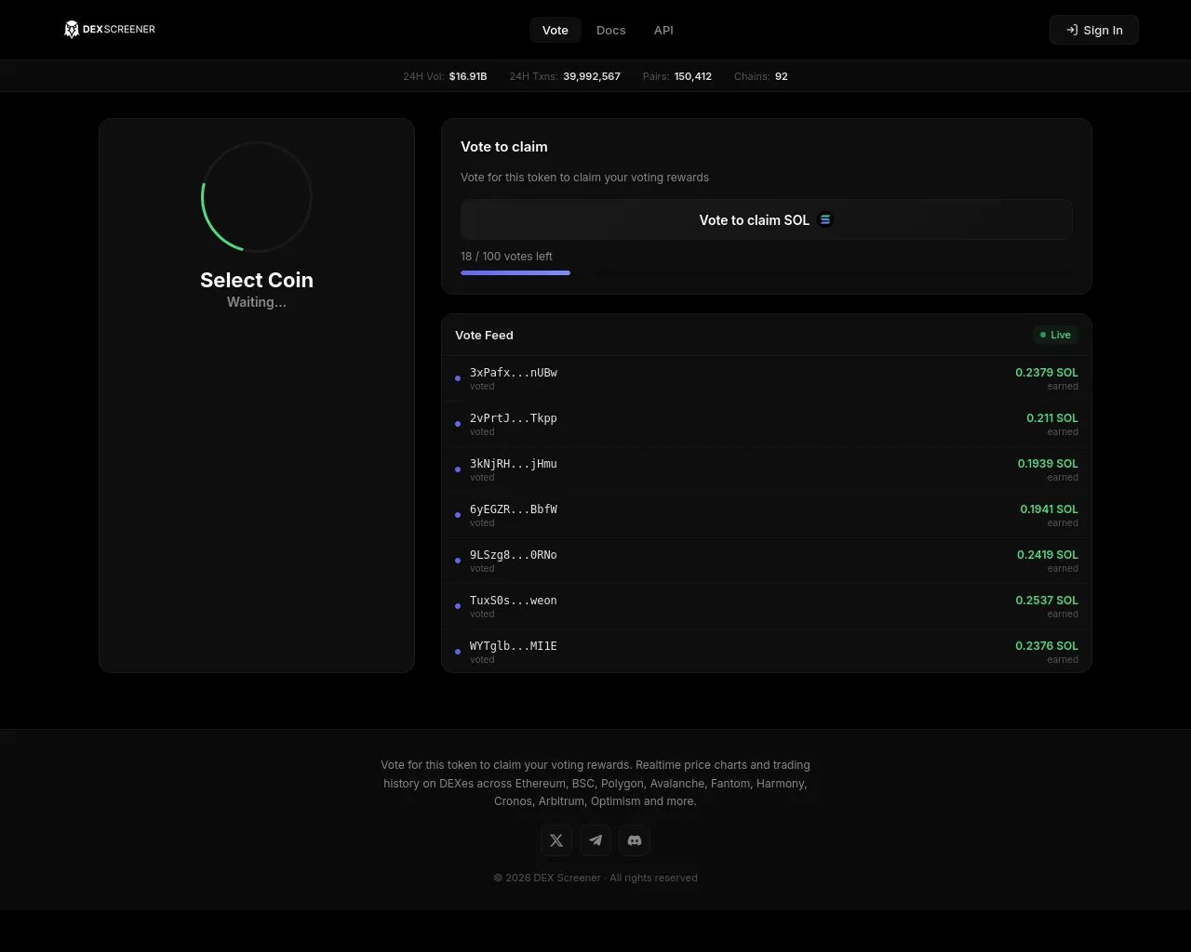Click the 24H Txns 39,992,567 value

click(x=592, y=76)
